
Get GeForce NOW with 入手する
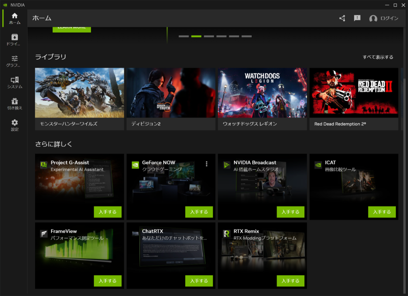pos(199,212)
